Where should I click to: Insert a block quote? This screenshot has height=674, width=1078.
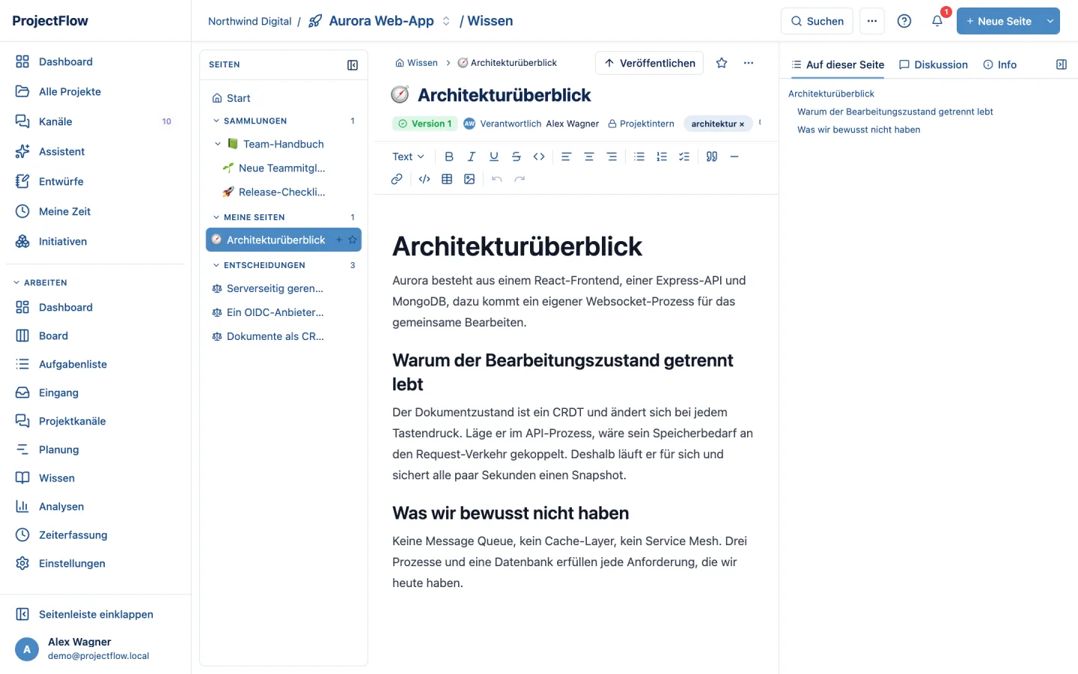coord(712,157)
